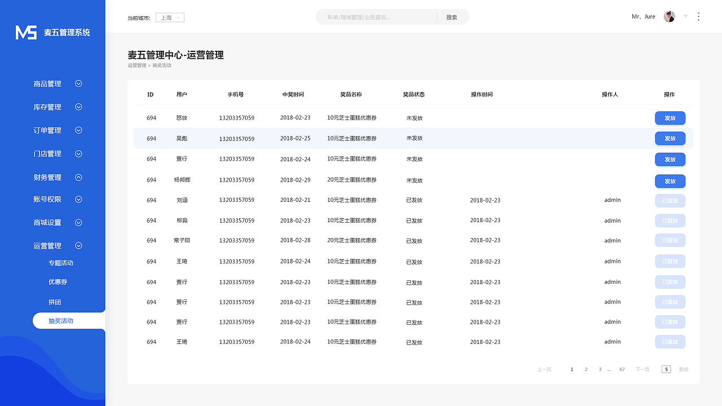Go to page 2
The height and width of the screenshot is (406, 722).
(586, 369)
